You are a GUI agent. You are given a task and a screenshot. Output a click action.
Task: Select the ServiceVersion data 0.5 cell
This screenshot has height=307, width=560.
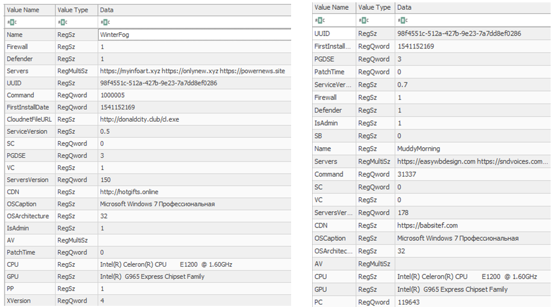(105, 132)
